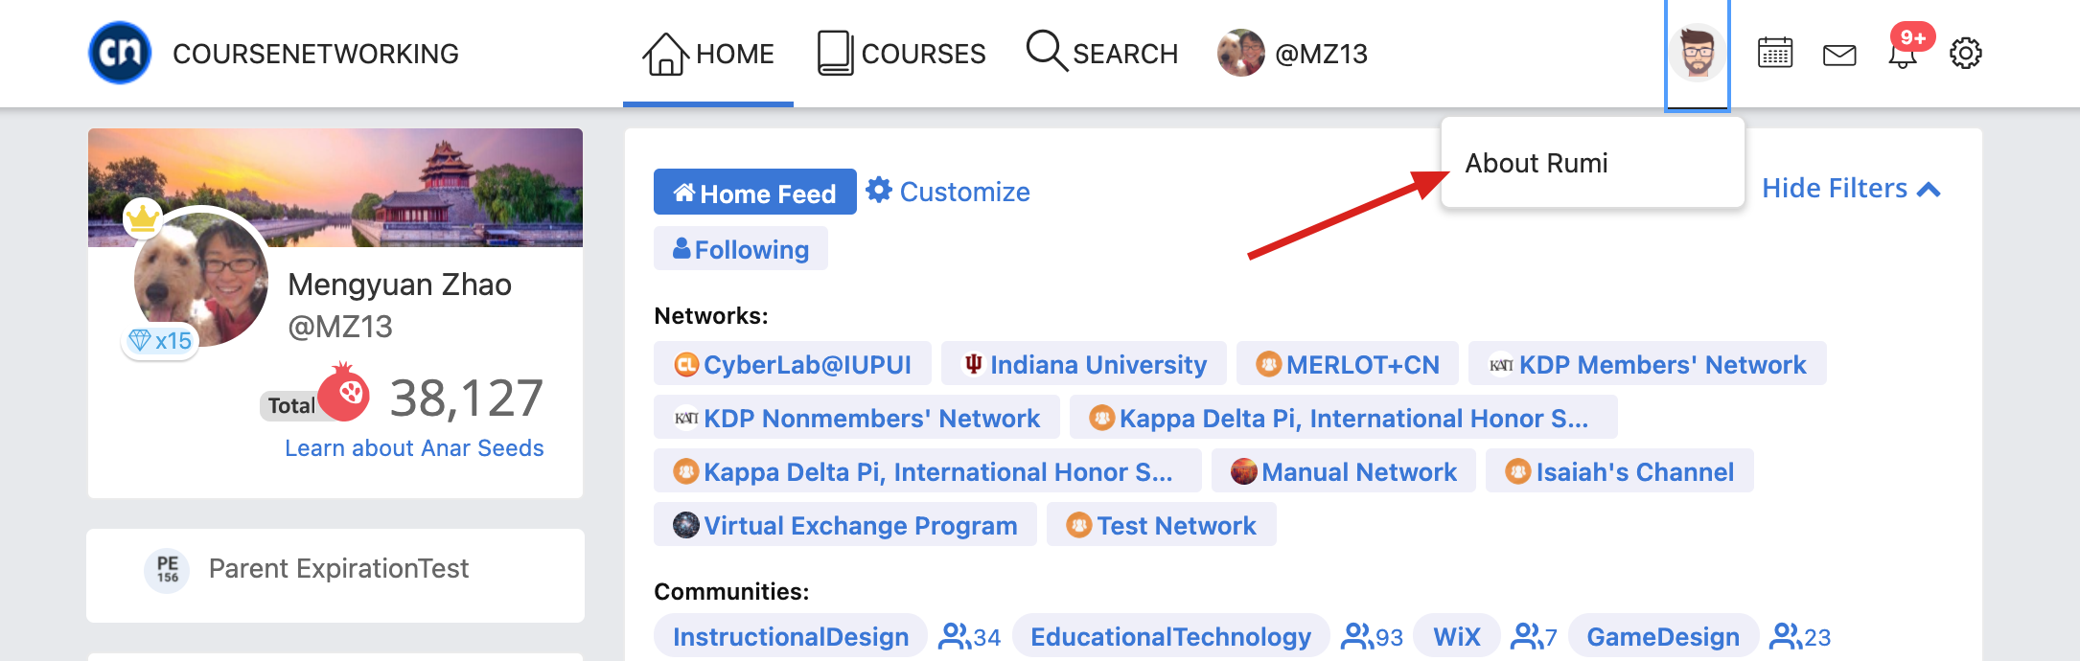Select Isaiah's Channel filter
2080x661 pixels.
click(x=1620, y=471)
